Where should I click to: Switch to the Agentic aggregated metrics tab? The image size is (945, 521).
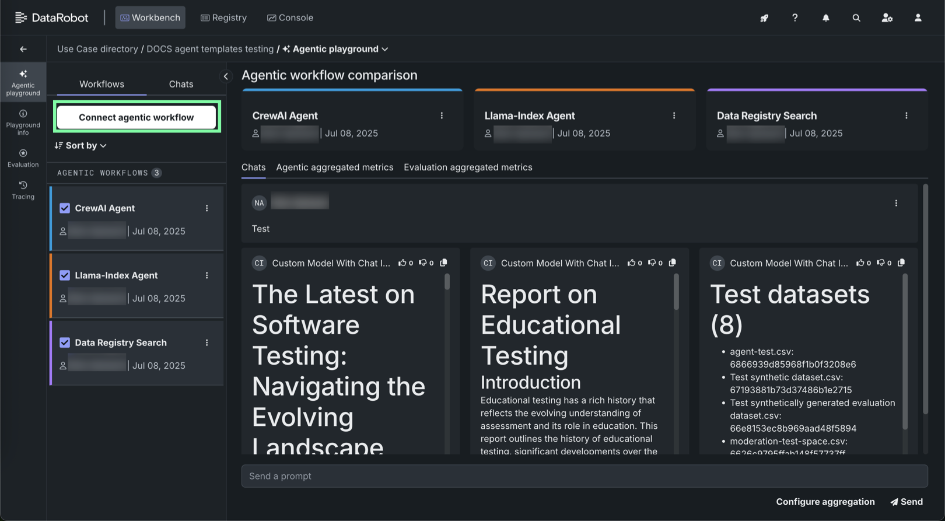tap(334, 167)
